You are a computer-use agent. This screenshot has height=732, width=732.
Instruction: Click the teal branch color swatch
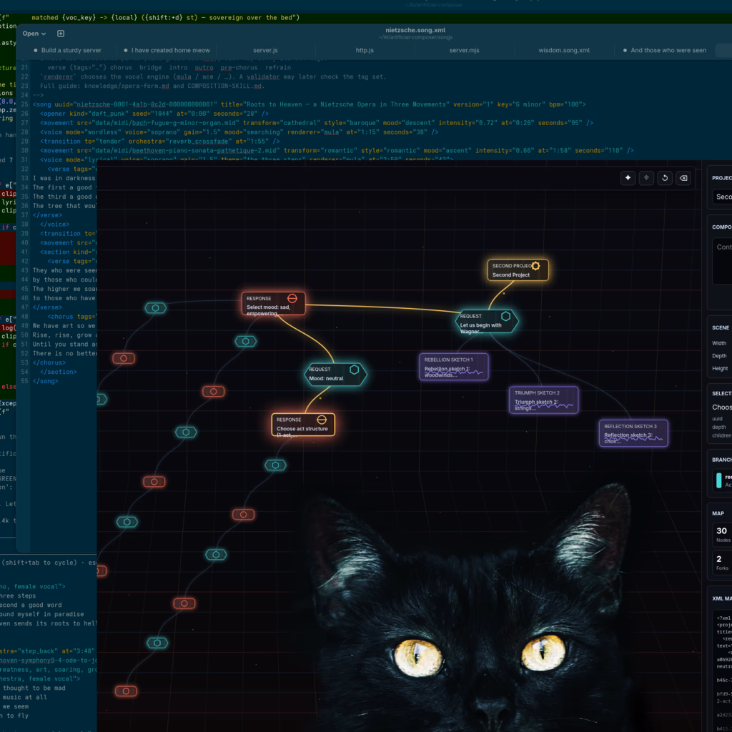pos(719,480)
